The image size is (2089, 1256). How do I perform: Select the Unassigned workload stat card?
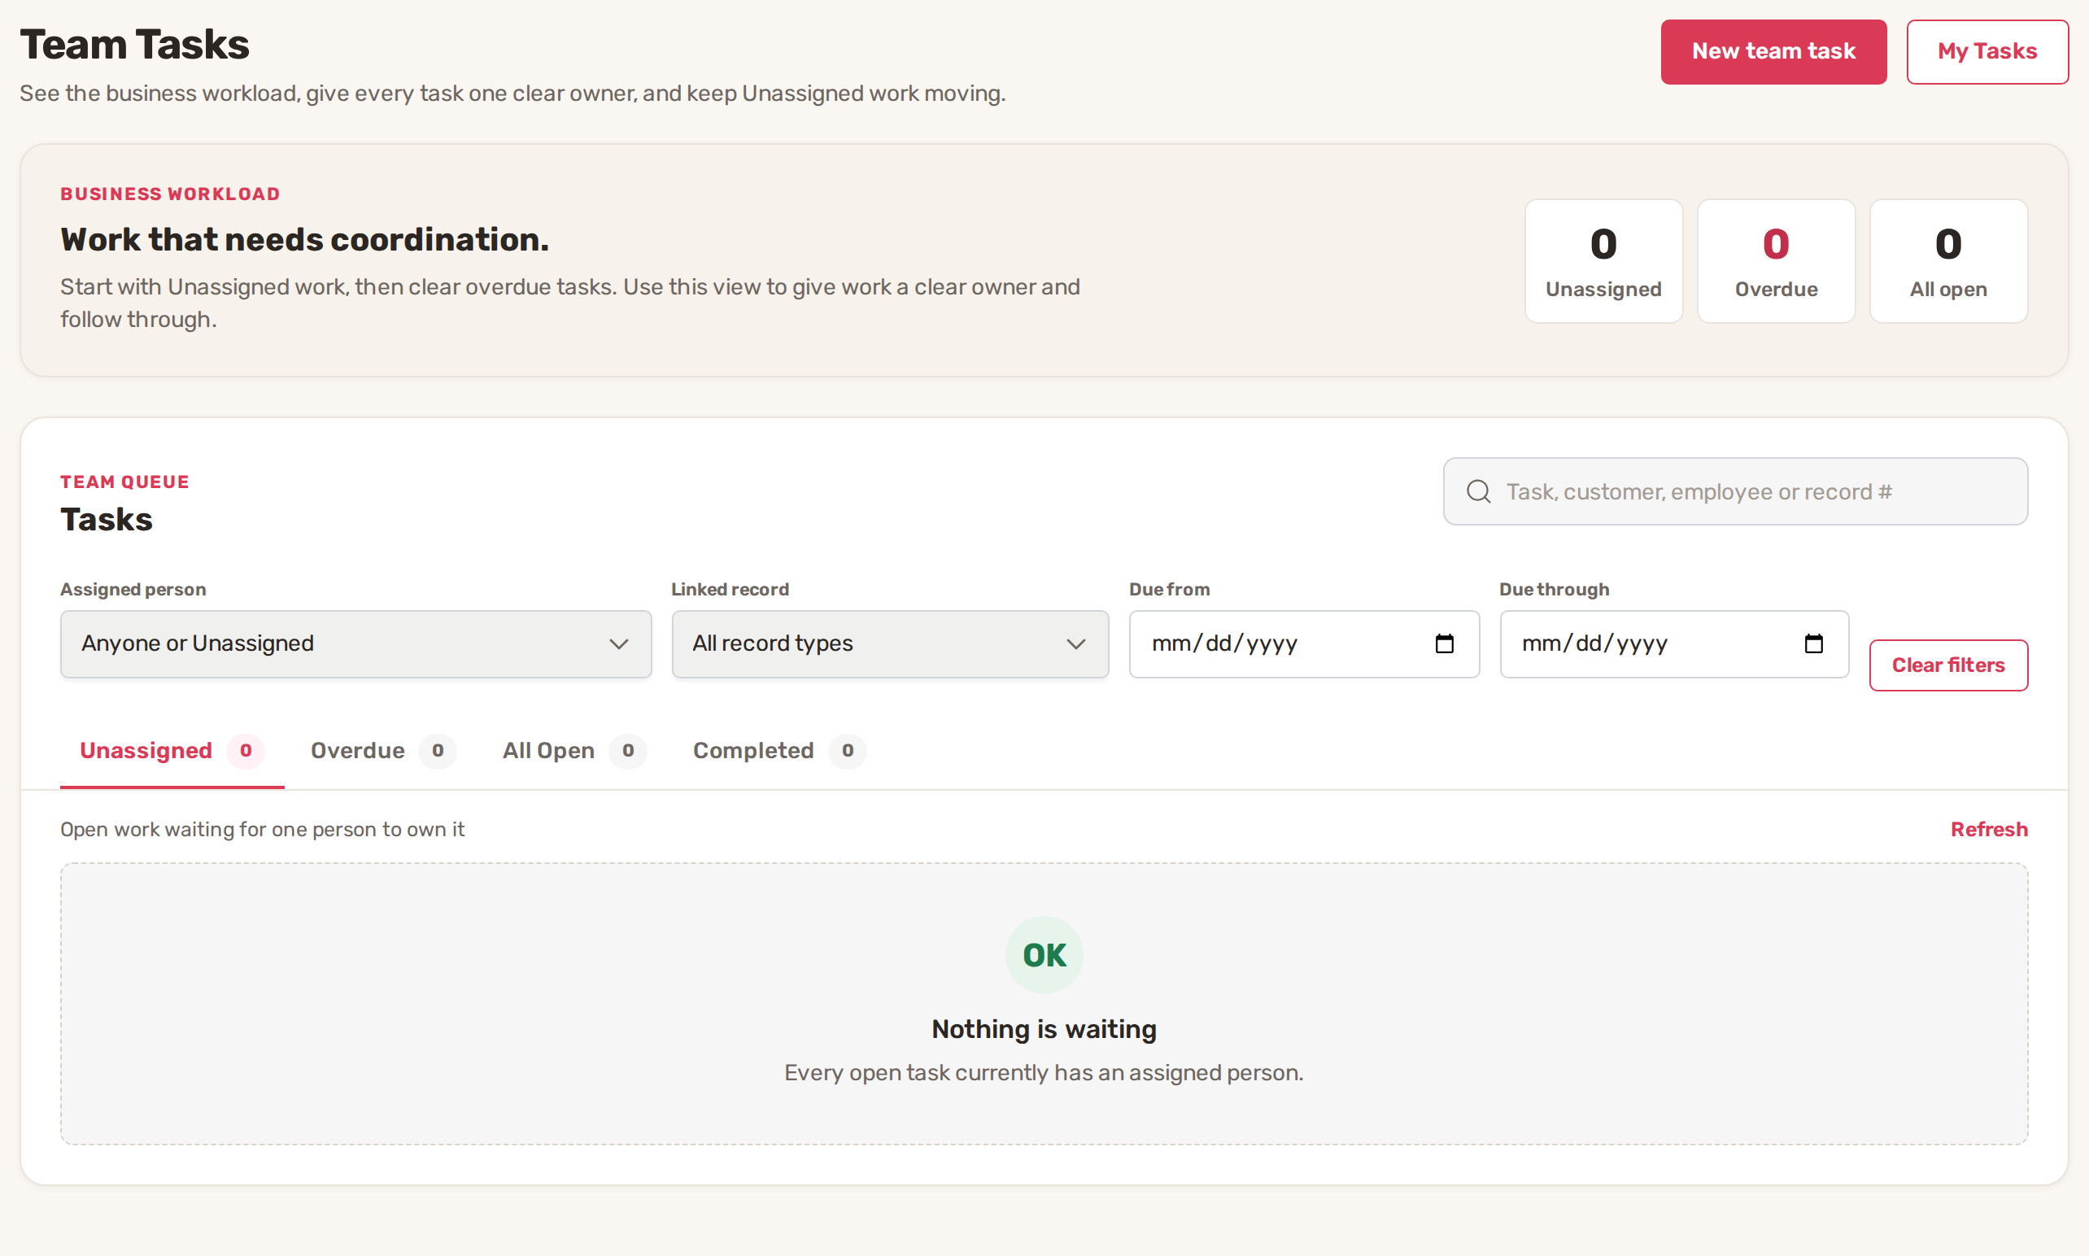(x=1603, y=260)
